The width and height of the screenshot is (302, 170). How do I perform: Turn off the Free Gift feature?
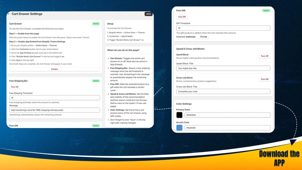tap(182, 17)
